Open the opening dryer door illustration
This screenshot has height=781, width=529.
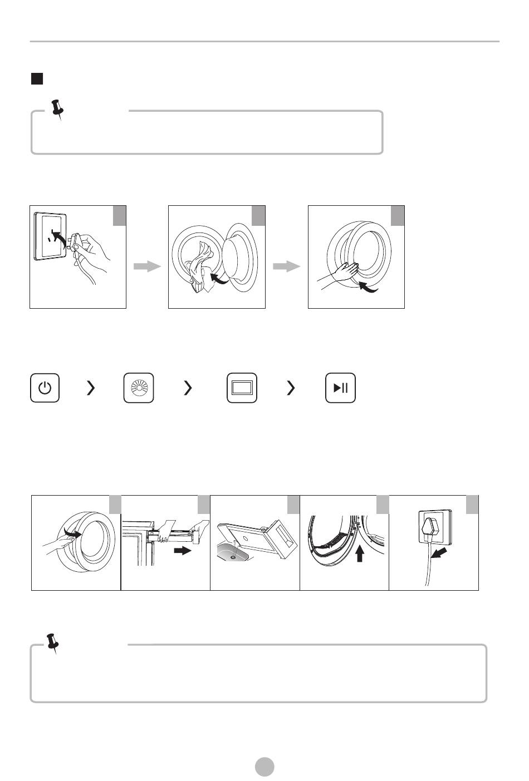76,542
